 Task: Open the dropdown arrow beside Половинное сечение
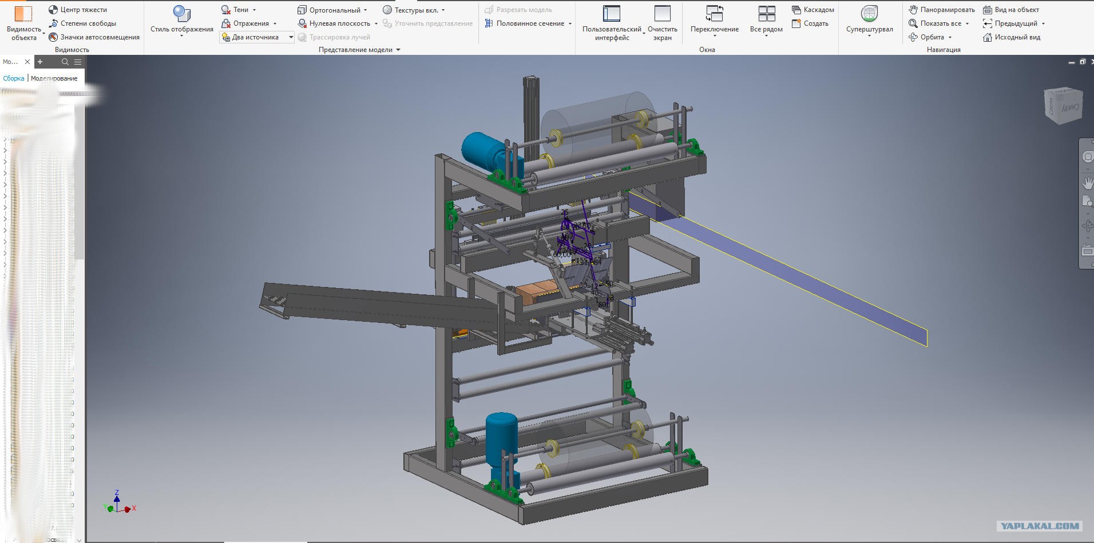pos(570,23)
